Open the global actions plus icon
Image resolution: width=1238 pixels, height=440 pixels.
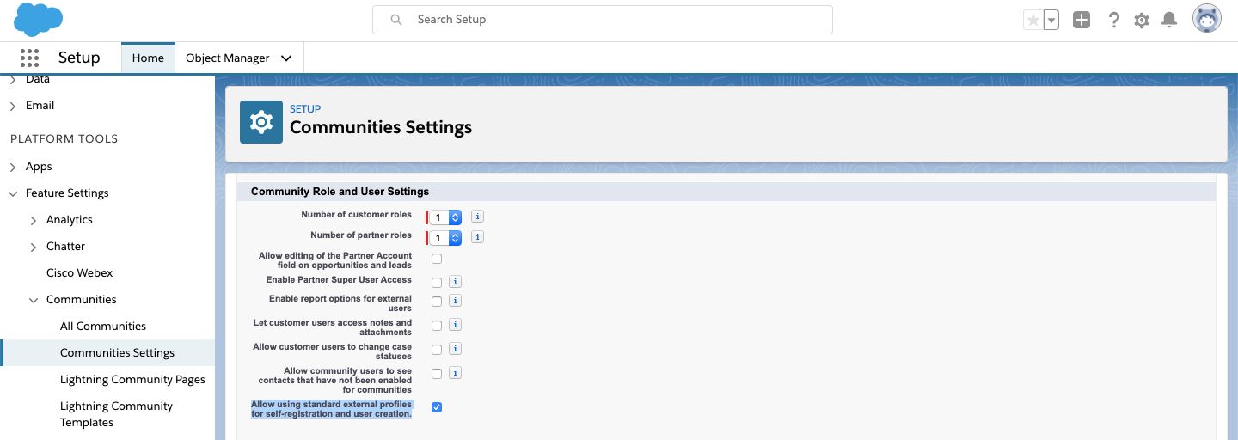(x=1082, y=20)
